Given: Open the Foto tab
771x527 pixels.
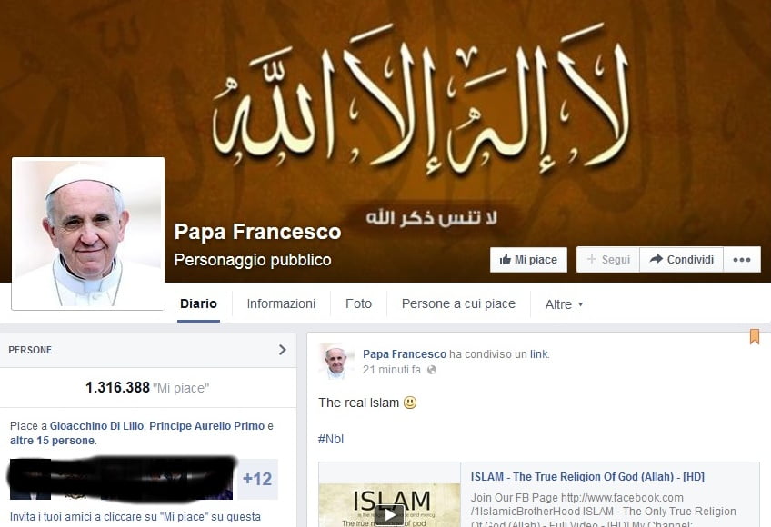Looking at the screenshot, I should tap(358, 303).
